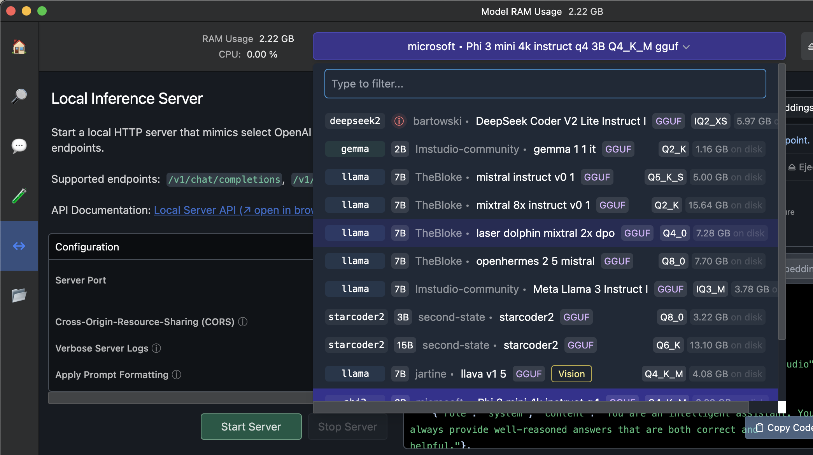Open the My Models folder icon
This screenshot has height=455, width=813.
[19, 296]
